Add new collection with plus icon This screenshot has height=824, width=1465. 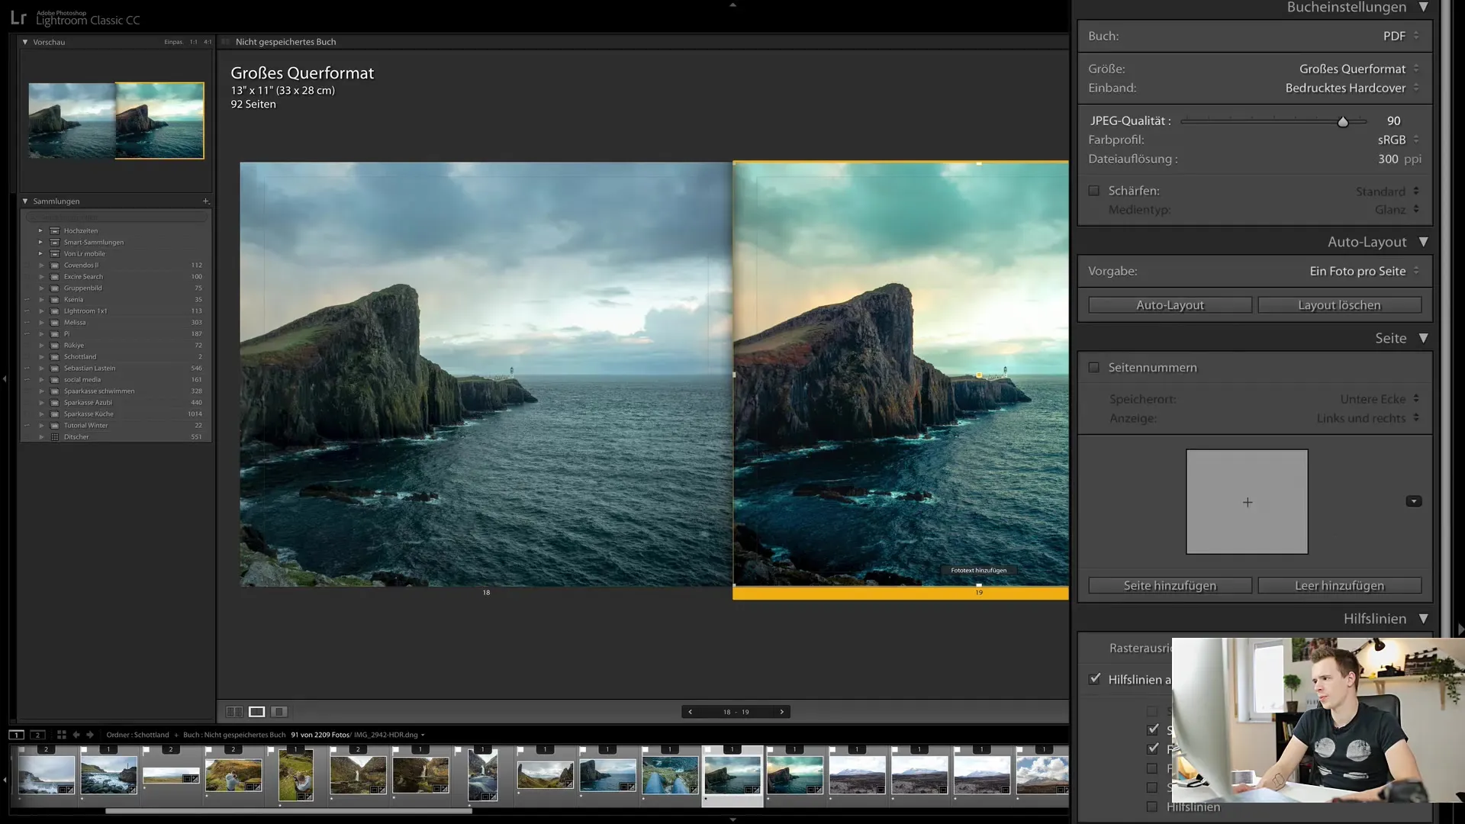[205, 201]
